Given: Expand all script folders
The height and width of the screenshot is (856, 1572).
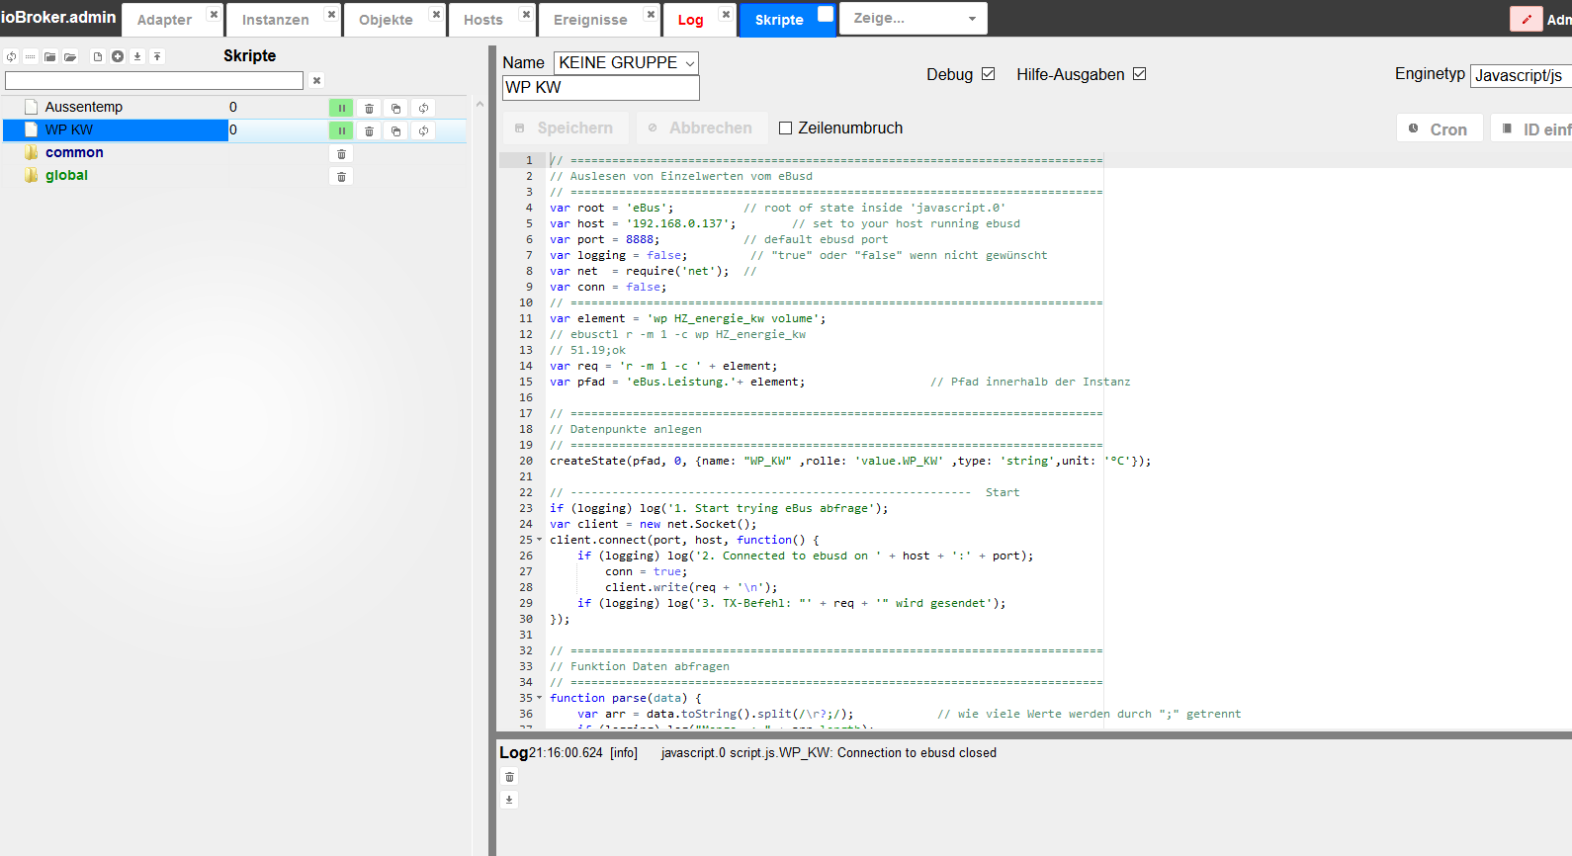Looking at the screenshot, I should click(70, 56).
